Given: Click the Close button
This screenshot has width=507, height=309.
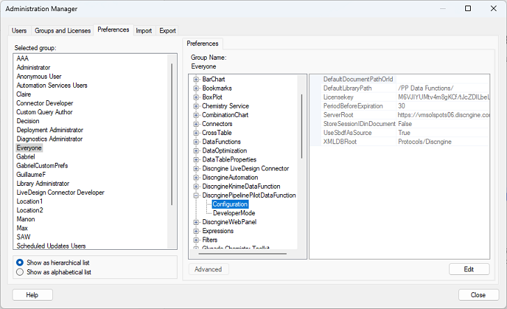Looking at the screenshot, I should (x=478, y=295).
